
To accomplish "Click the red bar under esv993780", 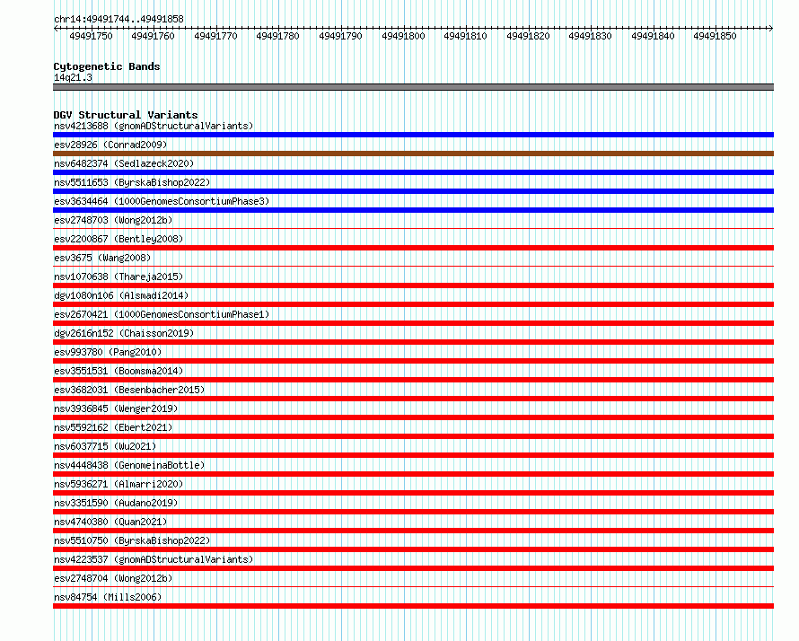I will click(413, 361).
